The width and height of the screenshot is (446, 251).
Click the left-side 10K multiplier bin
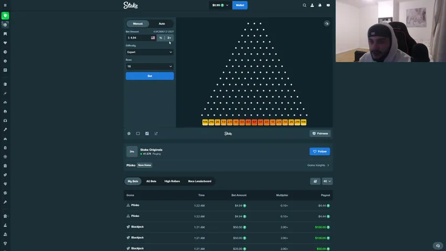tap(205, 122)
